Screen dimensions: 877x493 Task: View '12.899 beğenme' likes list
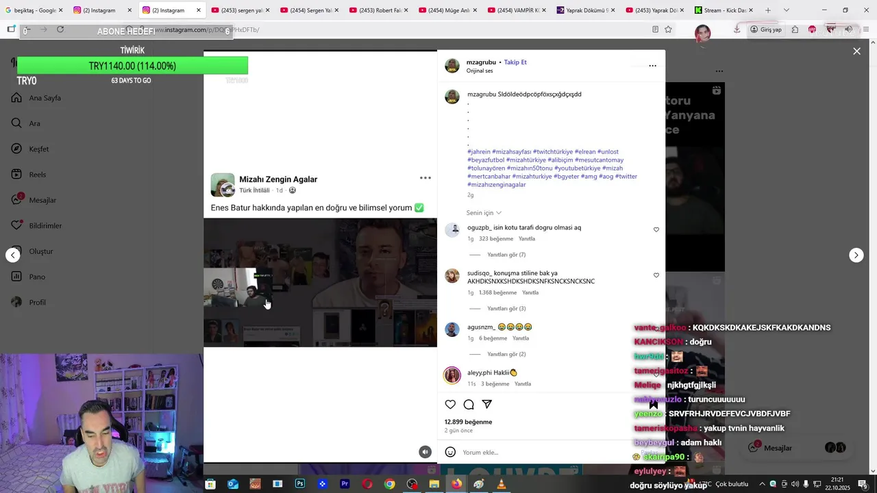point(469,422)
